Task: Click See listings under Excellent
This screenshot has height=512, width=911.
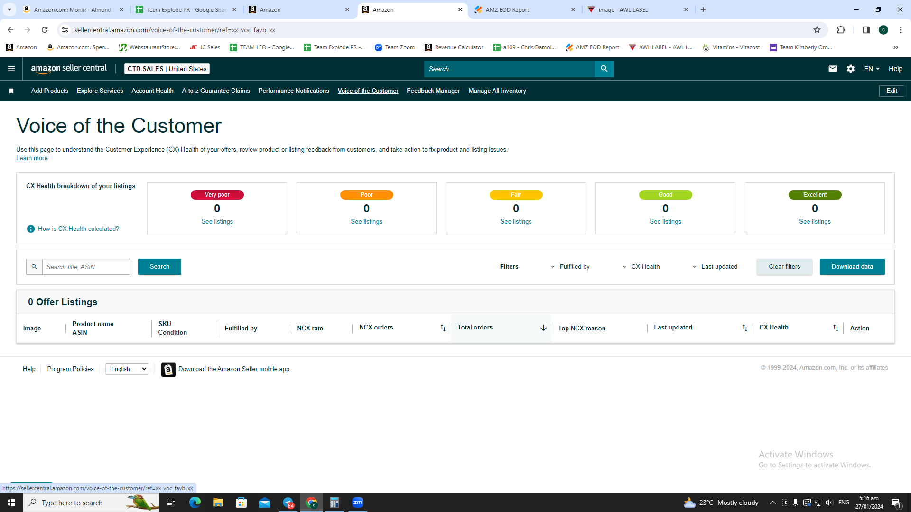Action: (815, 222)
